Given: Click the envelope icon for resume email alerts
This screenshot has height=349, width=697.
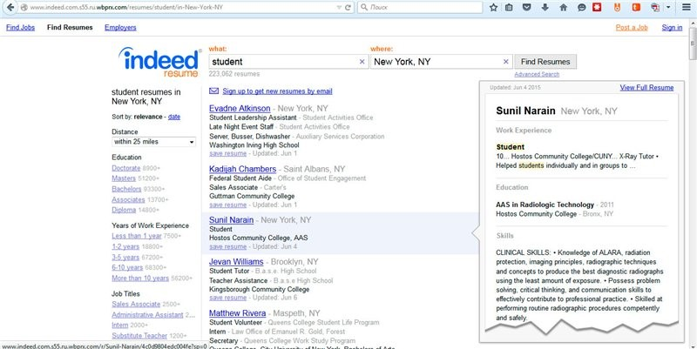Looking at the screenshot, I should (x=214, y=91).
